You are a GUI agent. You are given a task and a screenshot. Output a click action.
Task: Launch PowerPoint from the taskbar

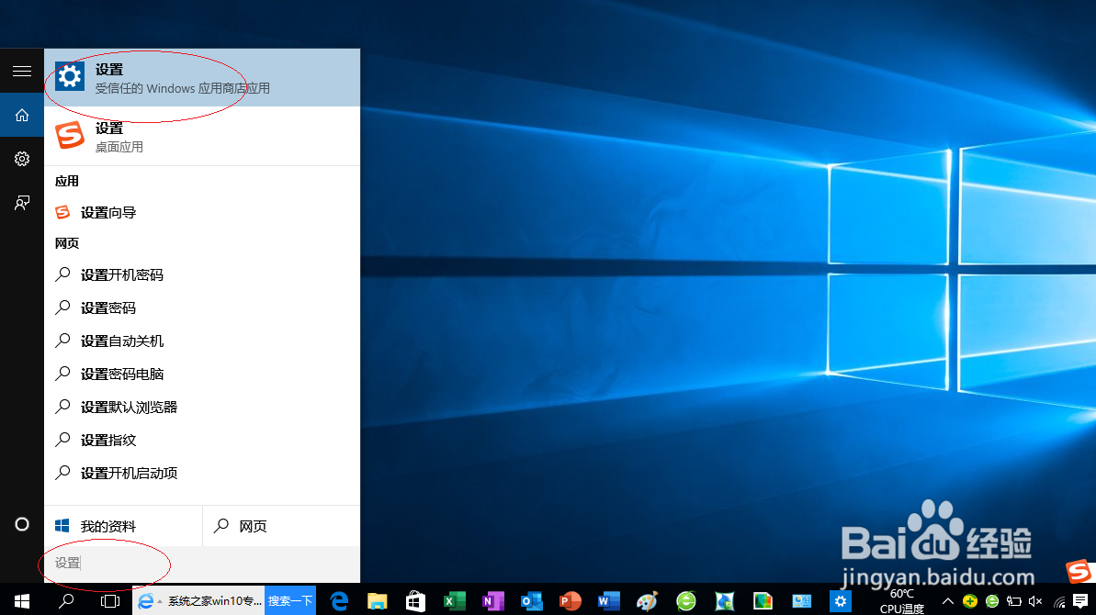tap(570, 601)
